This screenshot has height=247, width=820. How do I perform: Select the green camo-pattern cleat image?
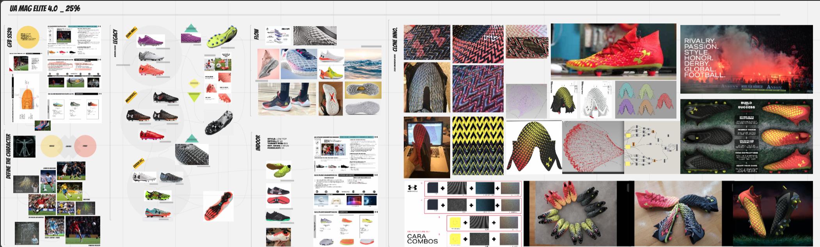tap(158, 195)
